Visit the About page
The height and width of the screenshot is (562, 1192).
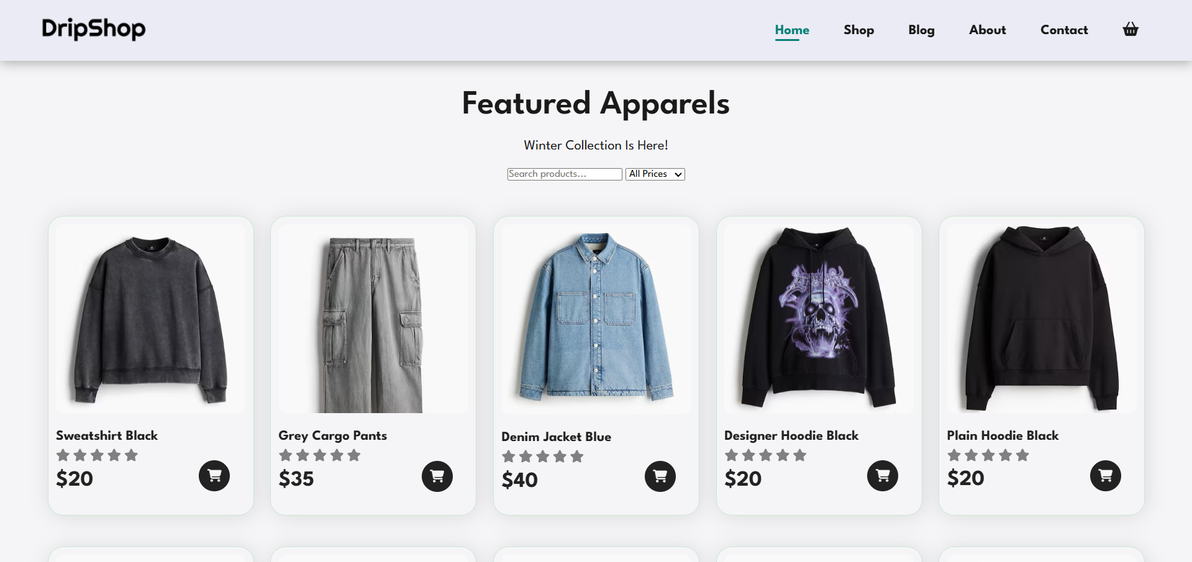coord(987,30)
